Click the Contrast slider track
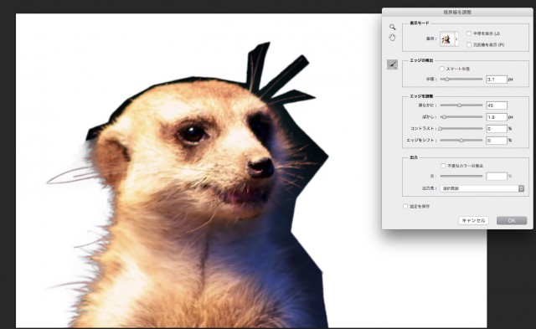 coord(461,128)
